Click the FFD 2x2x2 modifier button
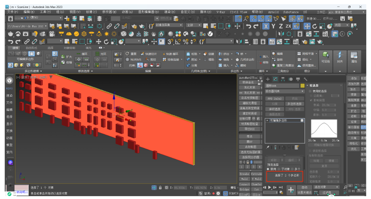This screenshot has height=199, width=371. [x=274, y=99]
